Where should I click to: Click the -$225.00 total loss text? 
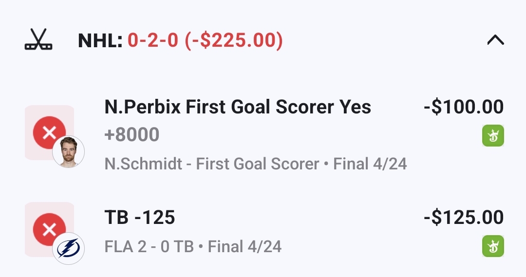(234, 41)
